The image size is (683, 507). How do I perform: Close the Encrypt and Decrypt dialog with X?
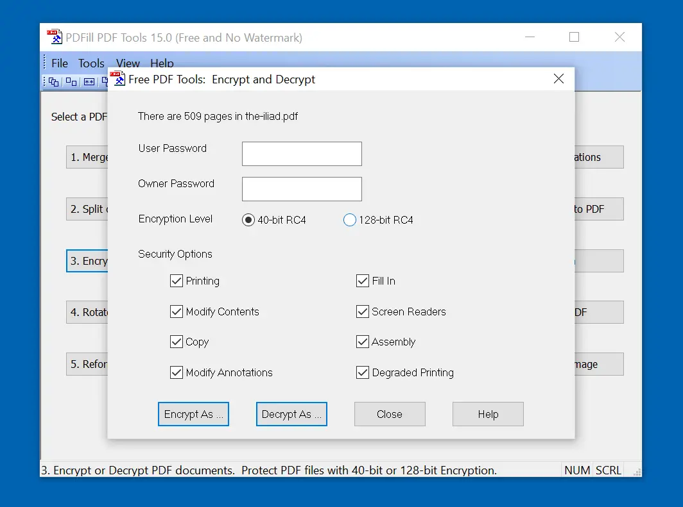[558, 79]
